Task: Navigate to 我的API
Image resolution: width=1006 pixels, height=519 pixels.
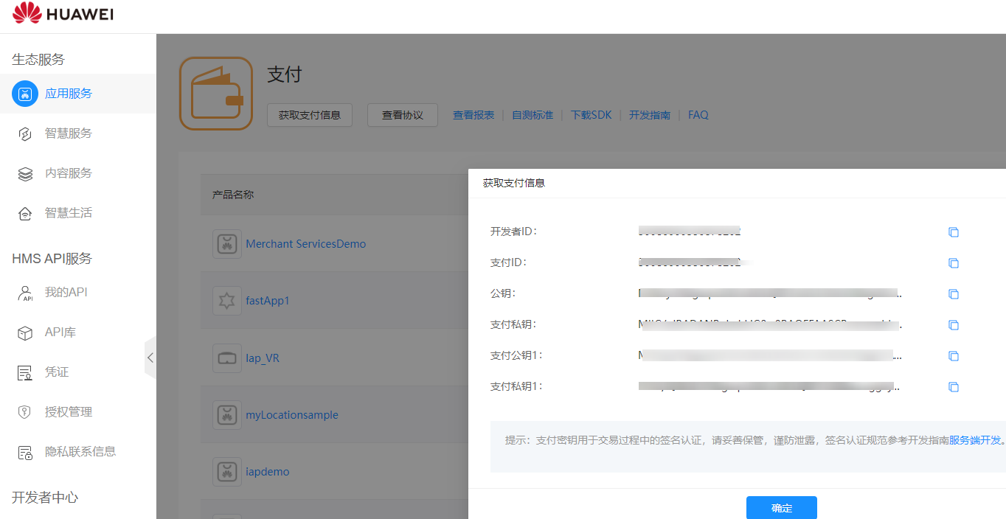Action: click(x=66, y=293)
